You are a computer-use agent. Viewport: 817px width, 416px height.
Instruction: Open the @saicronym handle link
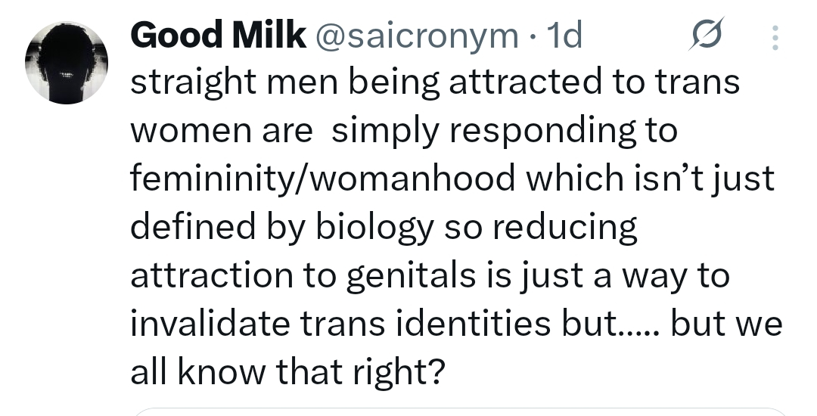[415, 36]
